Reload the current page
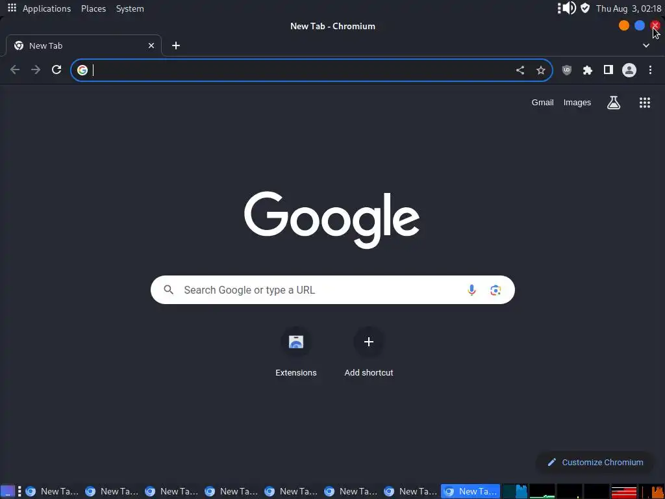The image size is (665, 499). tap(56, 70)
